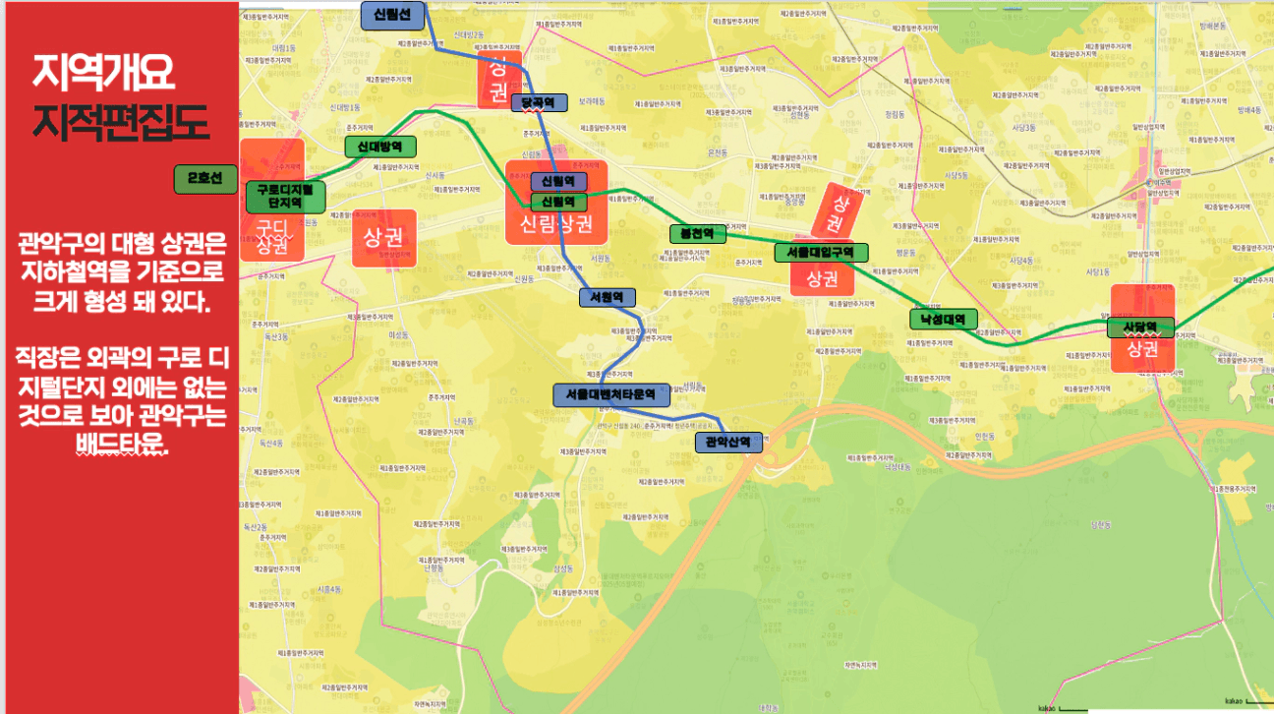Image resolution: width=1274 pixels, height=714 pixels.
Task: Select the 낙성대역 station label
Action: click(944, 320)
